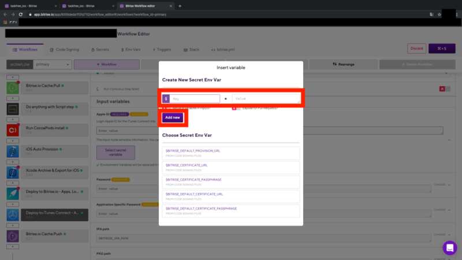Click the Bitrise.io Cache:Push step icon

[x=13, y=236]
